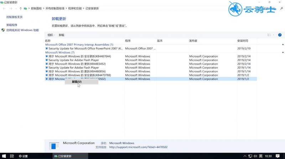The width and height of the screenshot is (285, 159).
Task: Click 卸载 toolbar button
Action: click(61, 35)
